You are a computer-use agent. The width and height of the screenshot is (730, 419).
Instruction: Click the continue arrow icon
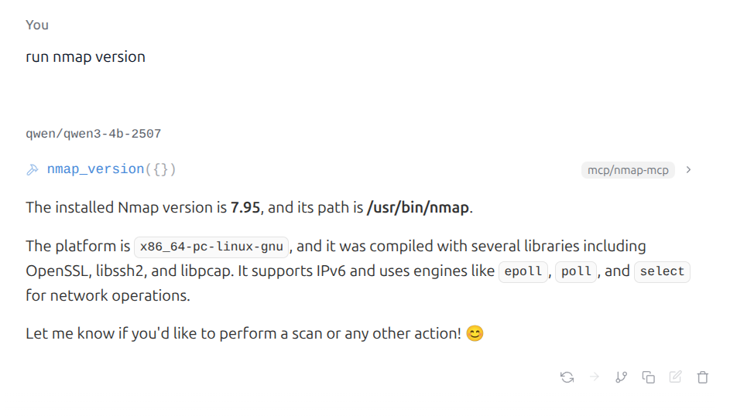click(x=595, y=377)
